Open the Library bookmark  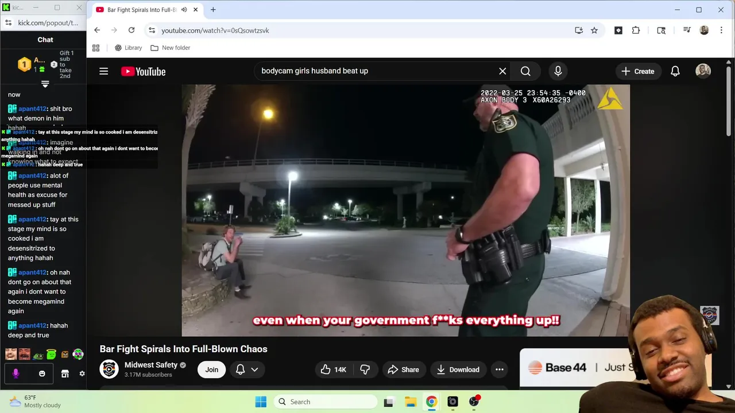[x=128, y=48]
